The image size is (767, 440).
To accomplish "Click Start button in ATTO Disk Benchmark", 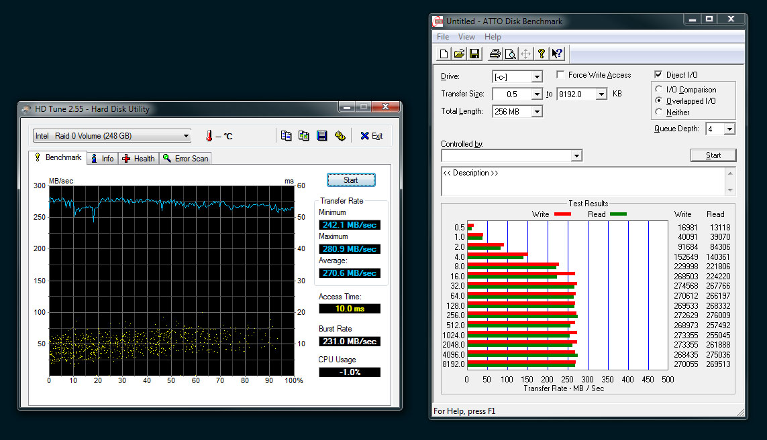I will click(713, 155).
